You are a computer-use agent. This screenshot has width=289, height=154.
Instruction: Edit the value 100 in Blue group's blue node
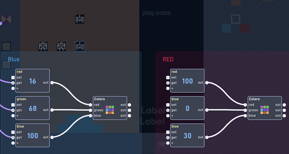point(33,136)
